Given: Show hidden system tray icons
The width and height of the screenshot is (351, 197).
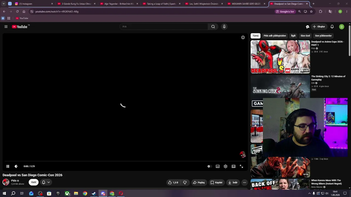Looking at the screenshot, I should (x=310, y=193).
